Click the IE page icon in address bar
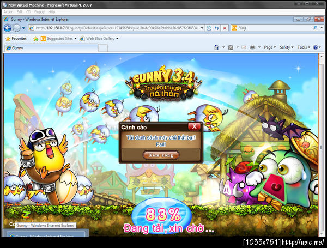Screen dimensions: 327x248 pyautogui.click(x=32, y=28)
